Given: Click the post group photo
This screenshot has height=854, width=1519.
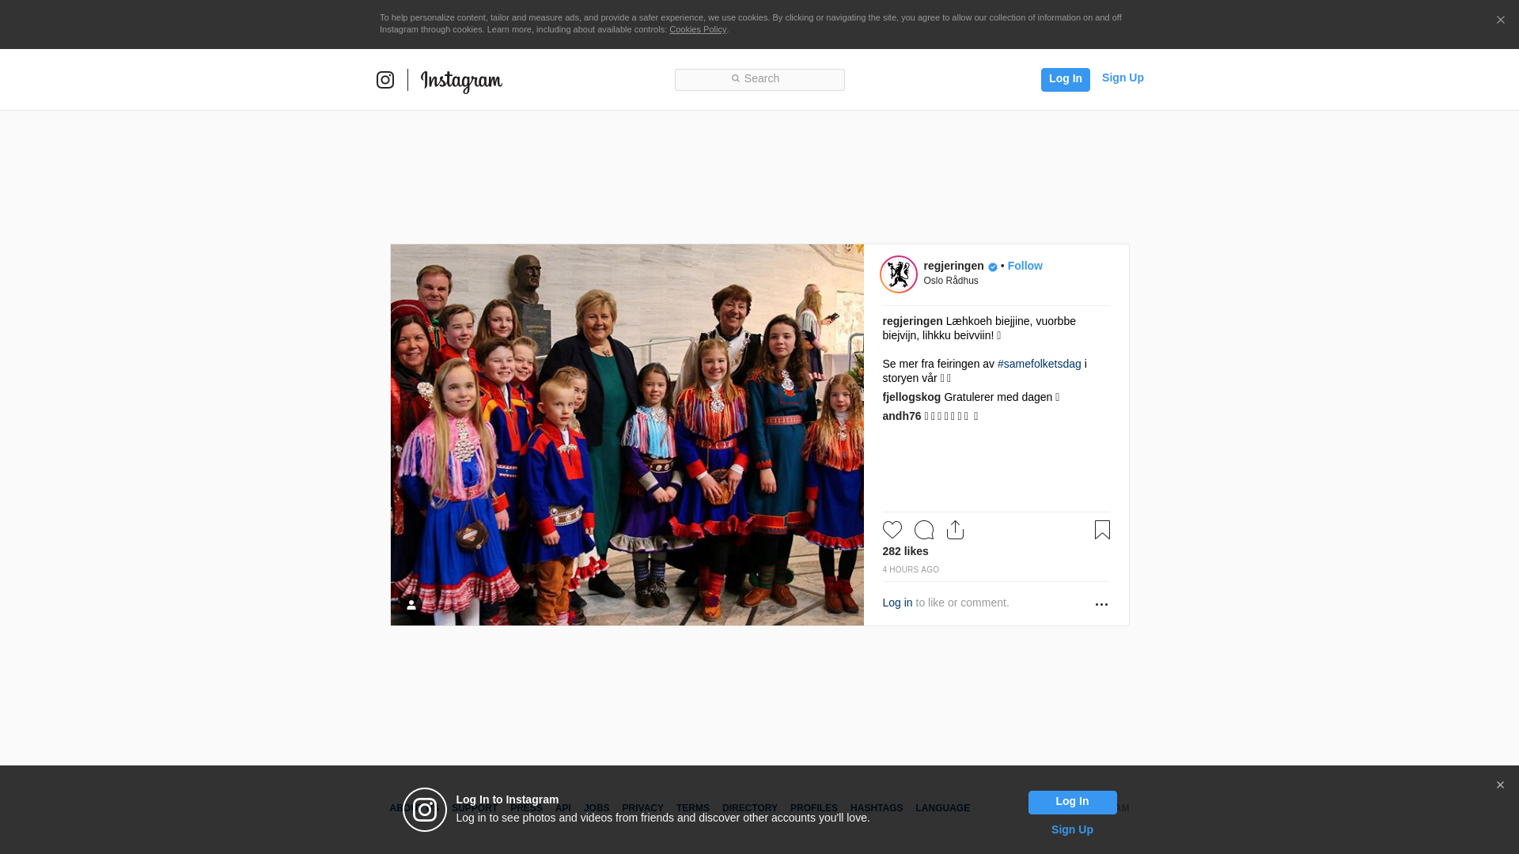Looking at the screenshot, I should pos(627,435).
